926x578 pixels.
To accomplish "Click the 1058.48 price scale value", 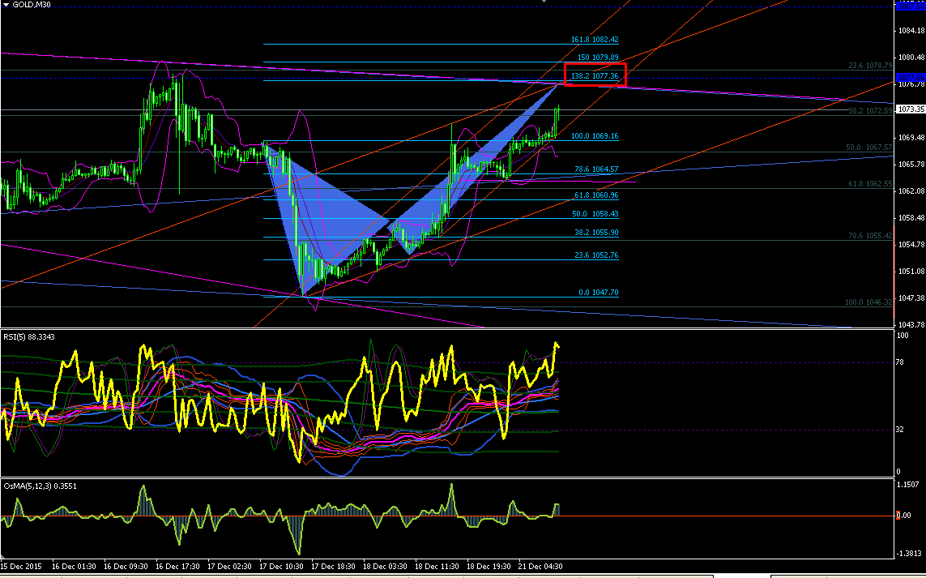I will [x=912, y=217].
